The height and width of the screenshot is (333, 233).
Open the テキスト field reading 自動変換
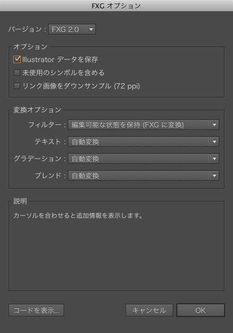(144, 142)
